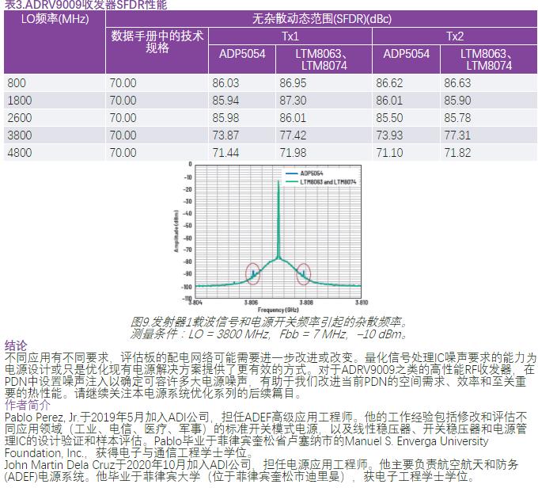Click the Amplitude (dBm) axis label
Viewport: 538px width, 488px height.
coord(176,230)
